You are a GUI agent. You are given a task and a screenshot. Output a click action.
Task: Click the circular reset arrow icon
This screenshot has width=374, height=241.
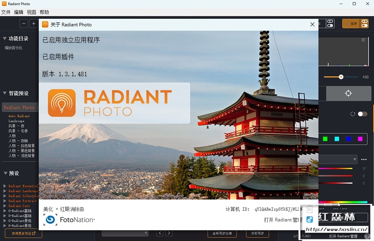352,114
